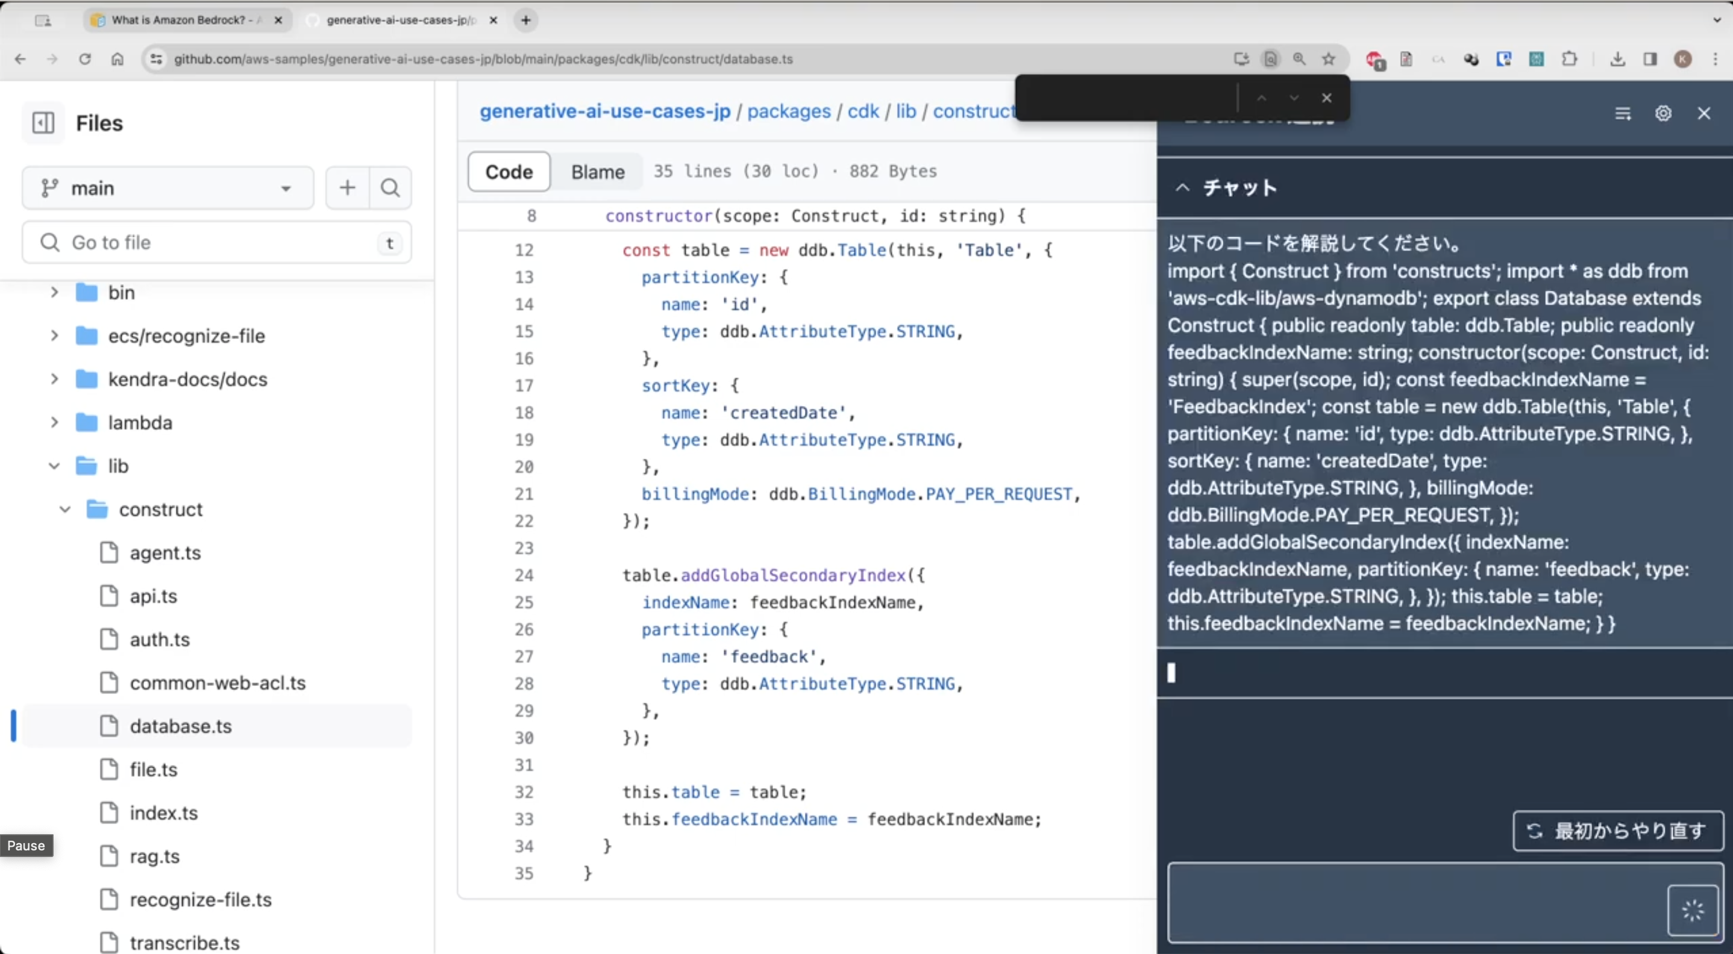
Task: Click the next-match down arrow in the find bar
Action: (1293, 98)
